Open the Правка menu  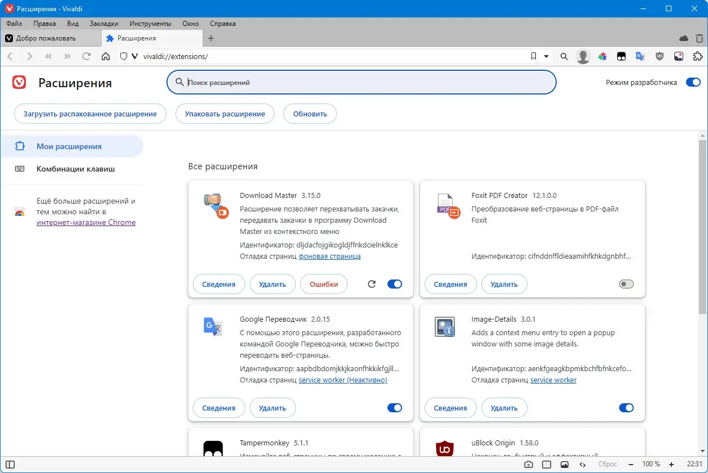(x=44, y=24)
